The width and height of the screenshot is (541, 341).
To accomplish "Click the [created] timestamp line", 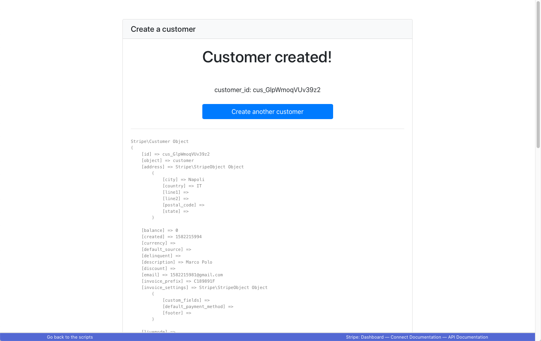I will tap(171, 237).
